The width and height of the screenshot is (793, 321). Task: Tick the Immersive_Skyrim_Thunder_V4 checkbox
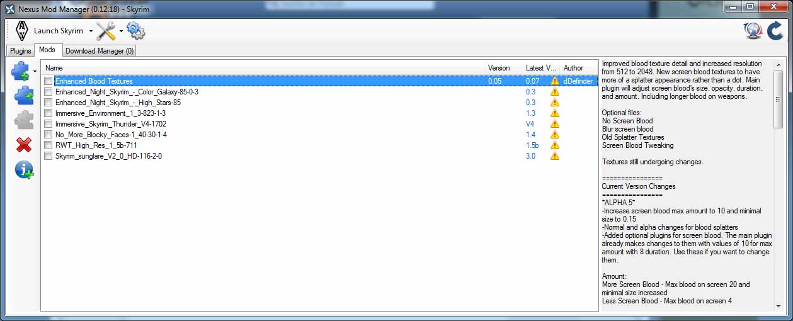point(48,124)
